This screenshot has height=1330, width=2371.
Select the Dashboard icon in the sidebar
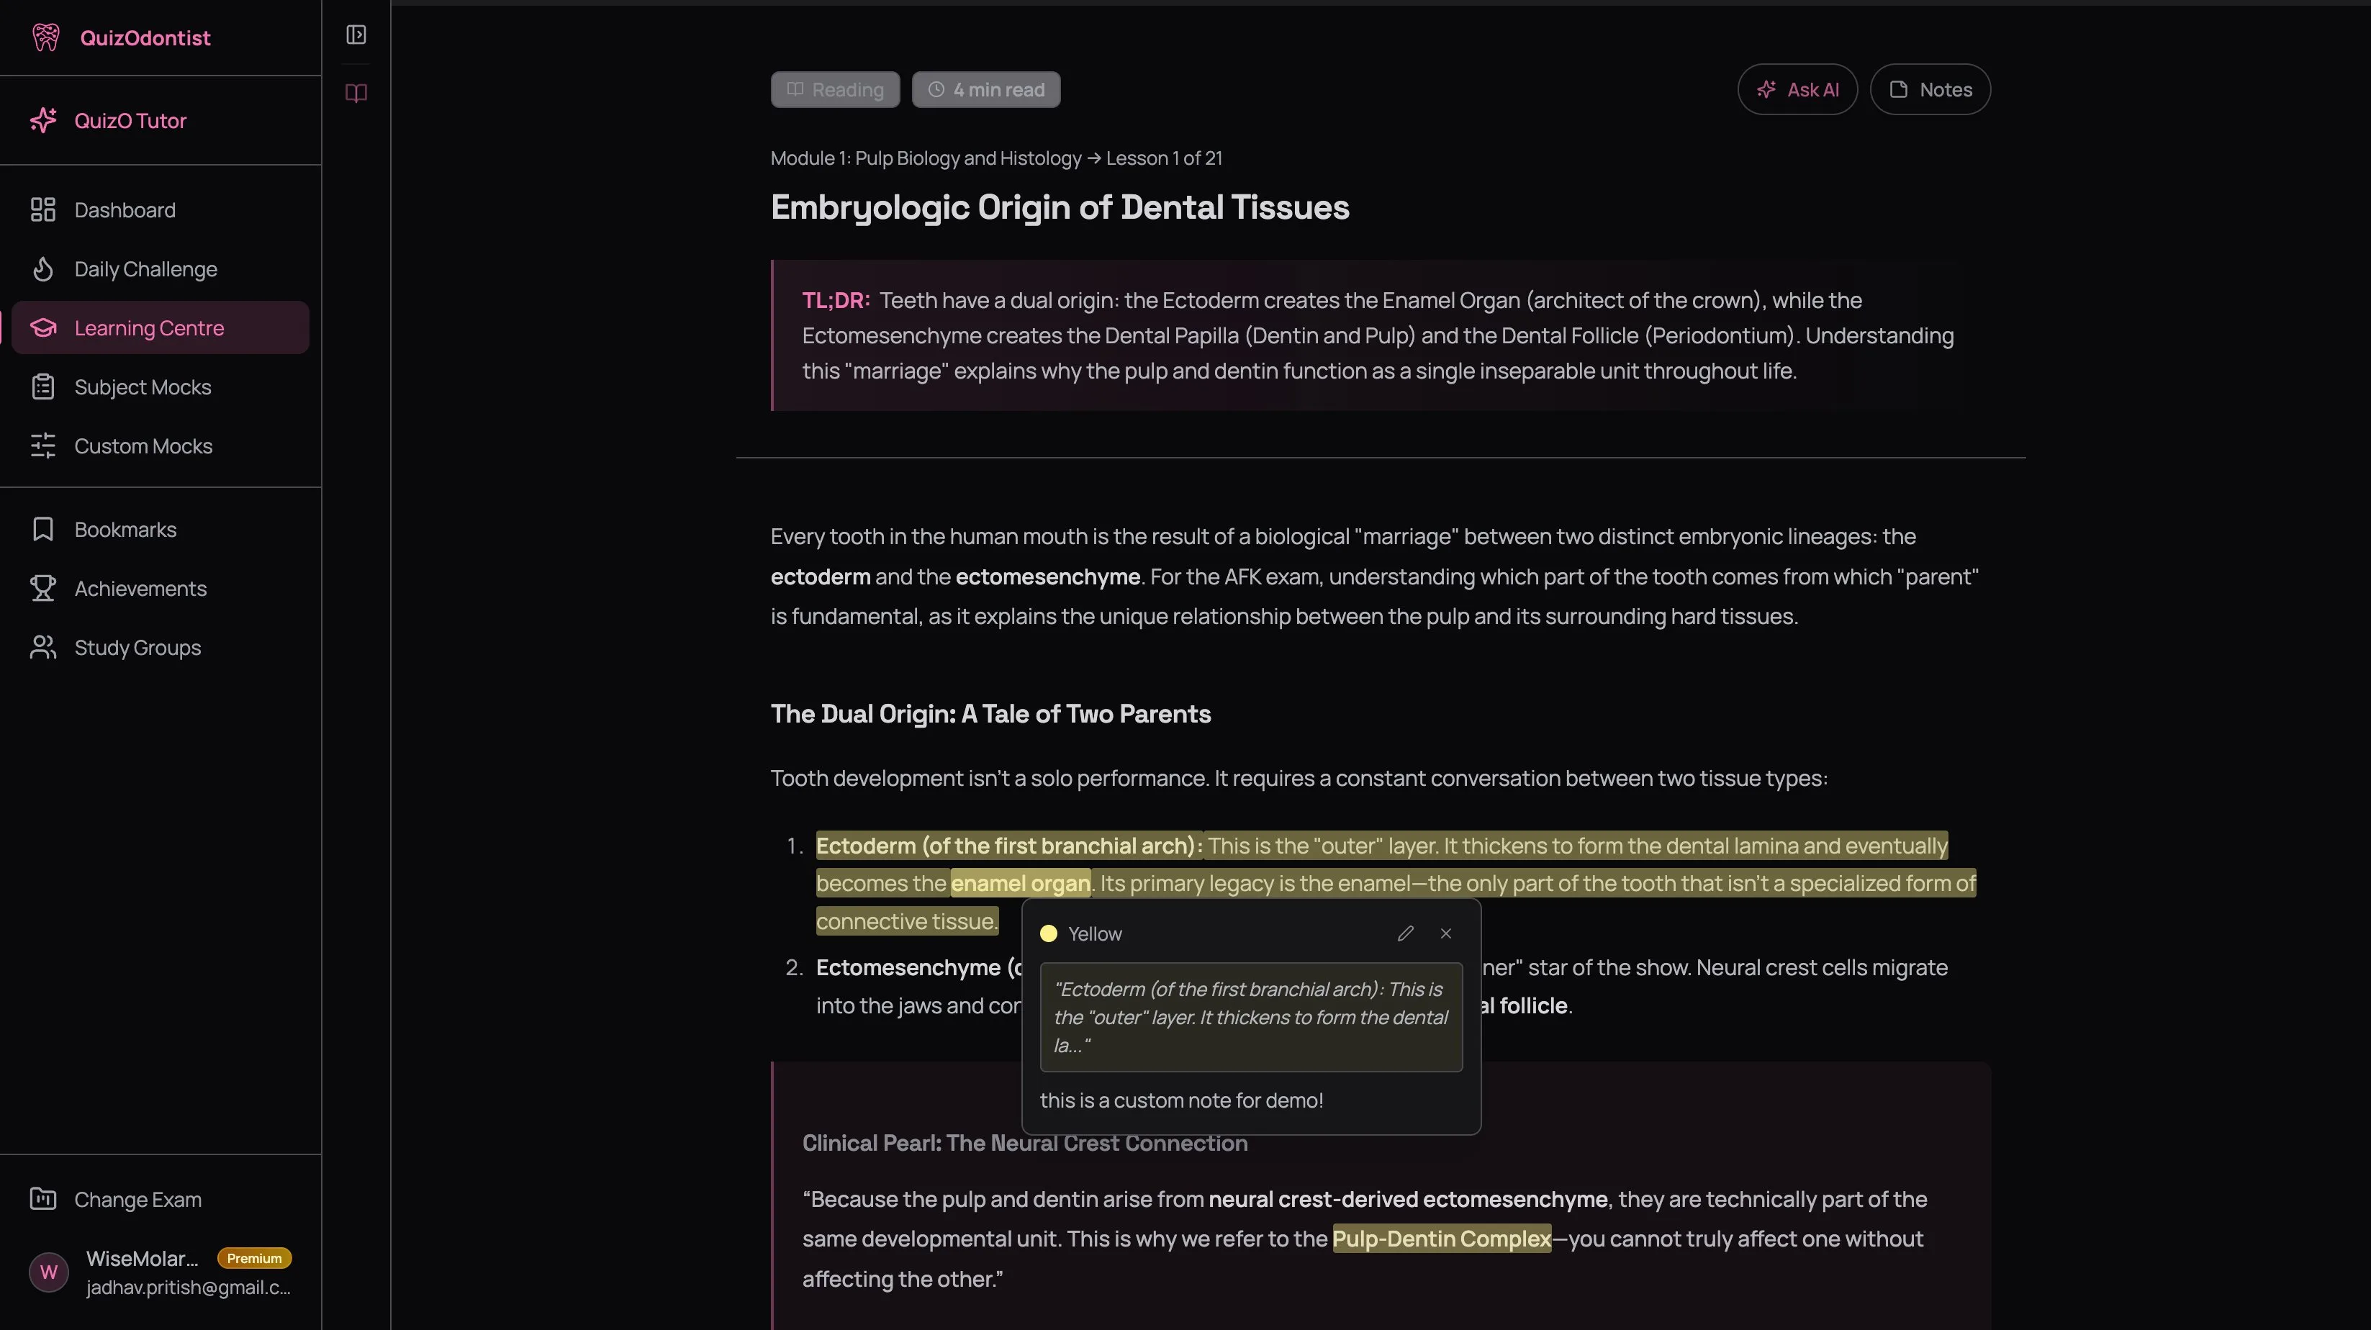tap(43, 210)
